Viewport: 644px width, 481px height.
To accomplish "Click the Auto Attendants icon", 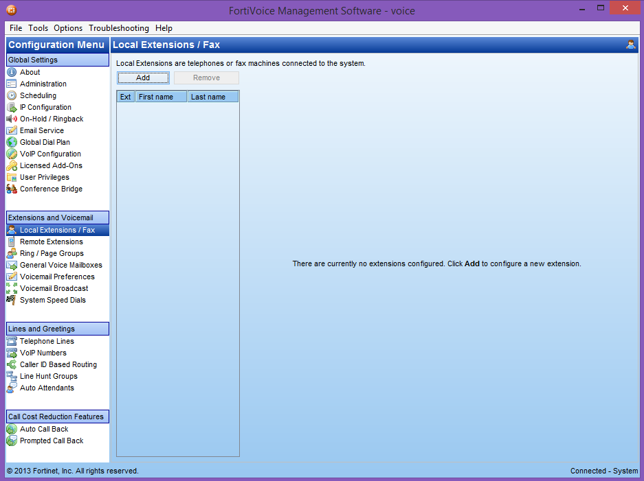I will [x=12, y=388].
